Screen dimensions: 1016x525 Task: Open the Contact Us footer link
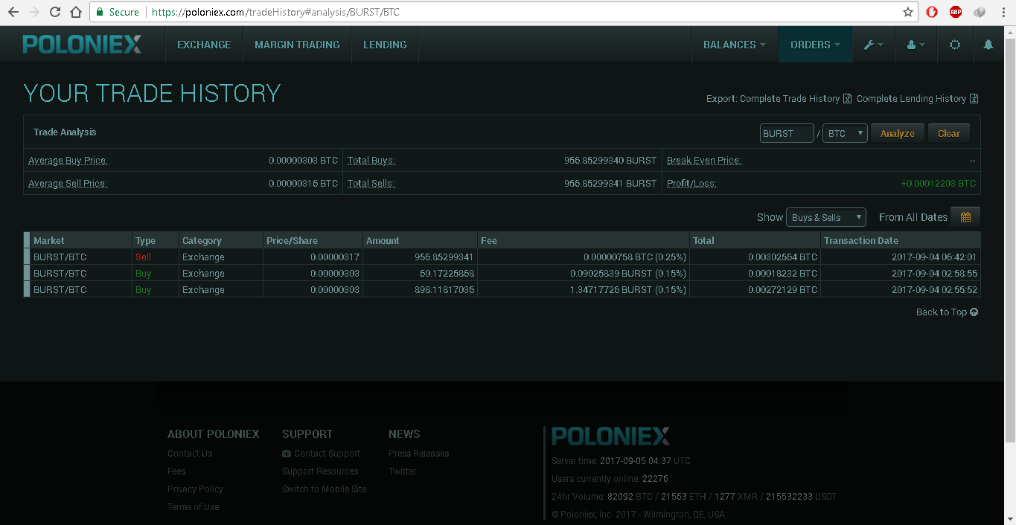tap(190, 454)
